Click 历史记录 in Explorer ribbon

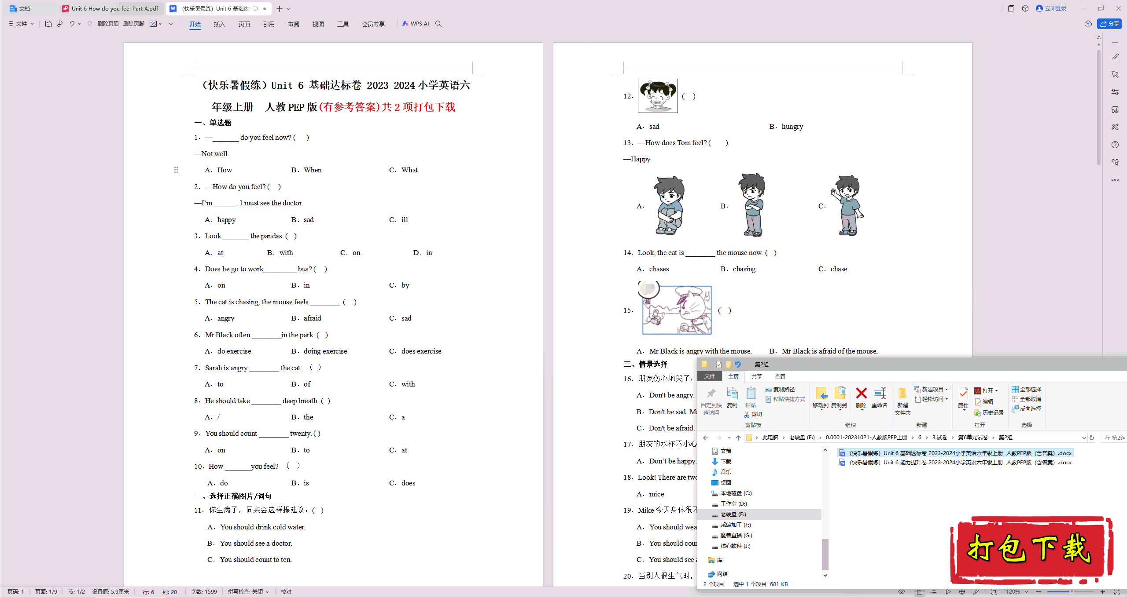[989, 413]
